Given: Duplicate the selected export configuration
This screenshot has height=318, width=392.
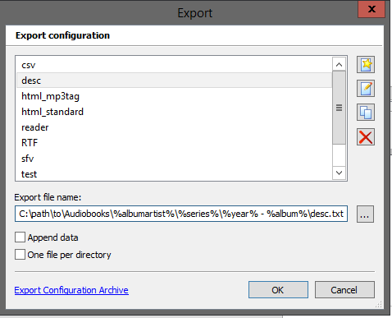Looking at the screenshot, I should tap(366, 113).
